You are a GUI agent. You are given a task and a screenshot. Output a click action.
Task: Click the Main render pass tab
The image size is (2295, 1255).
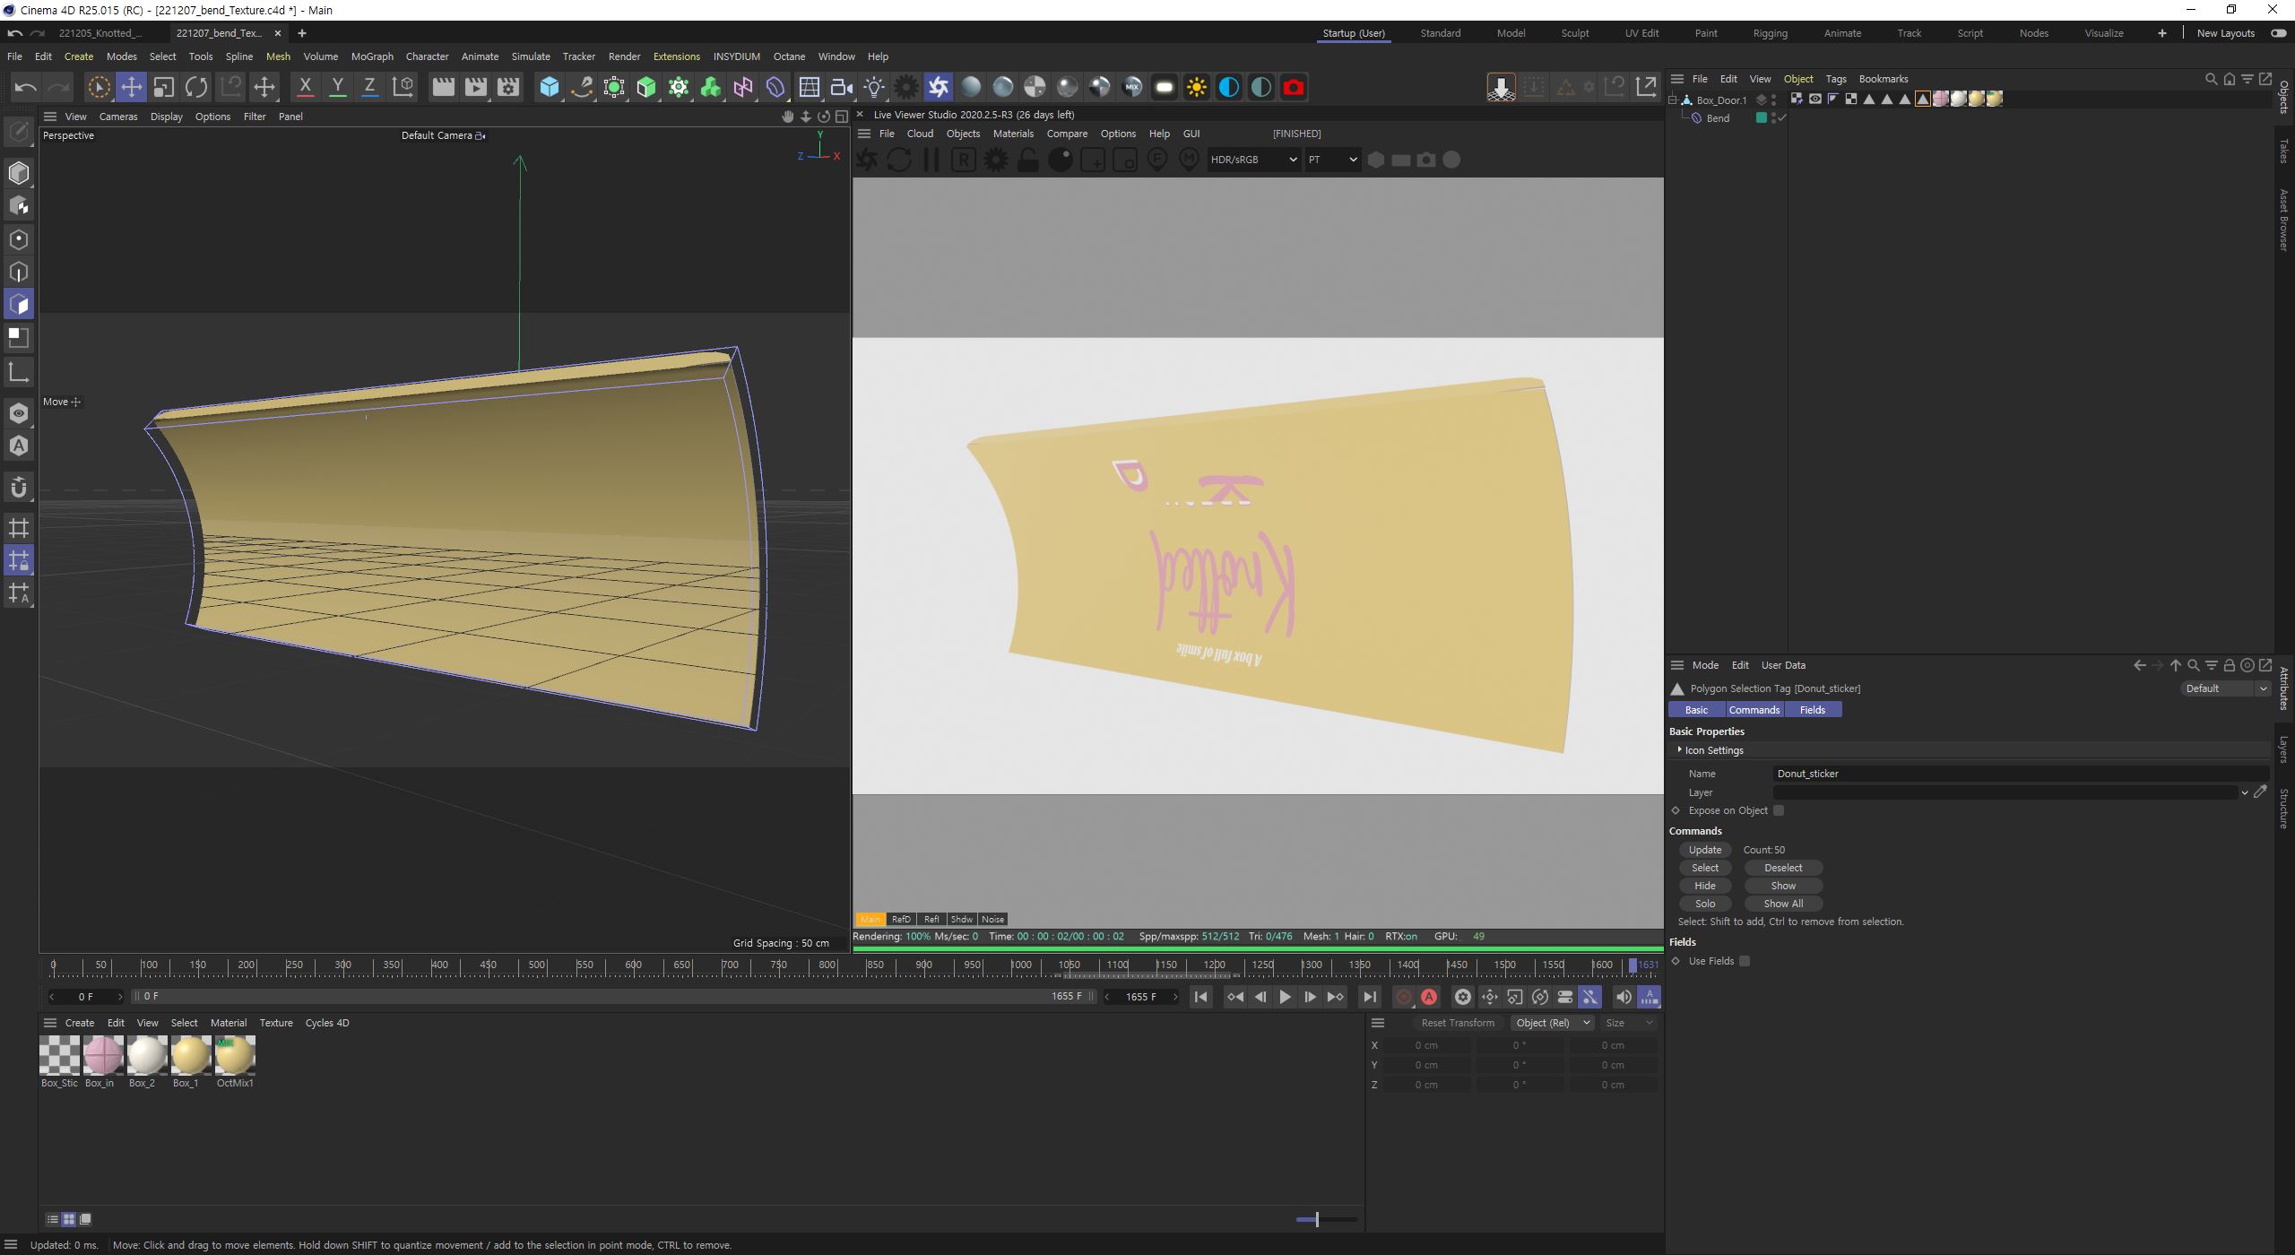coord(870,919)
